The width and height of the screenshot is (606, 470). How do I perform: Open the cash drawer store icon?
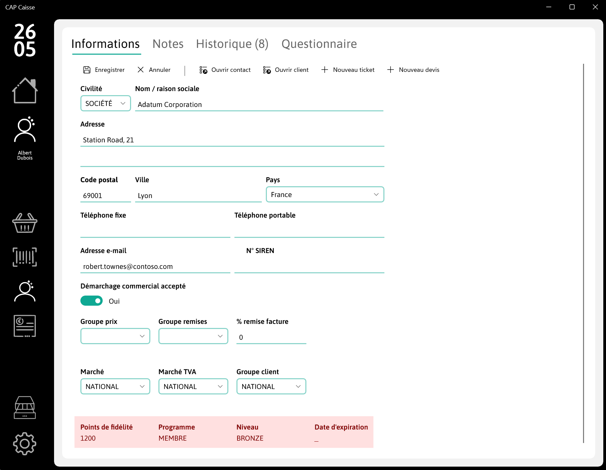[x=25, y=408]
